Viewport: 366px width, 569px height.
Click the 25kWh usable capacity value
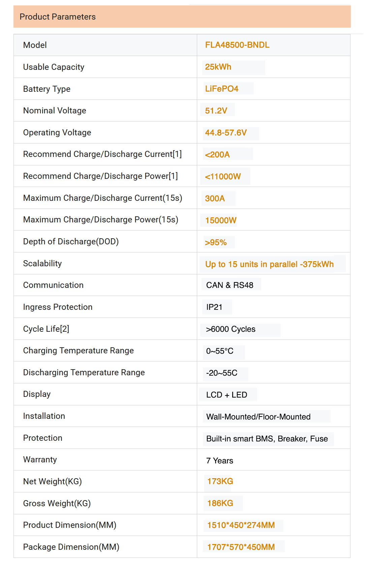pos(218,67)
